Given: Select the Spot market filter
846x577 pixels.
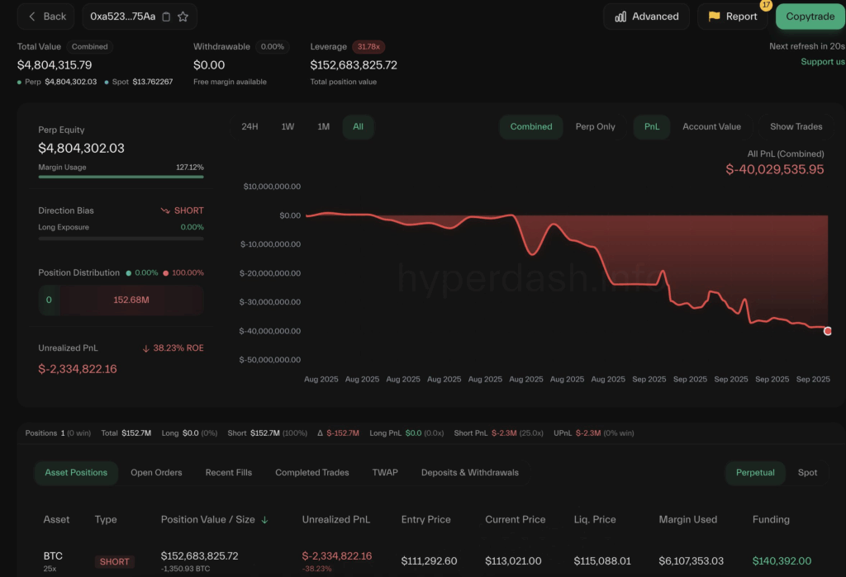Looking at the screenshot, I should 807,473.
